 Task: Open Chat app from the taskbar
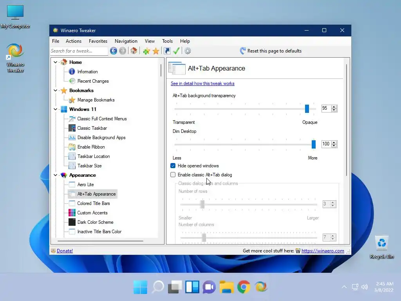209,287
